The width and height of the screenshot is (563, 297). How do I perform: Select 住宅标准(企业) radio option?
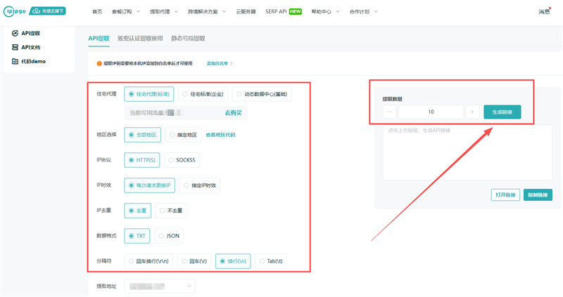pos(203,94)
